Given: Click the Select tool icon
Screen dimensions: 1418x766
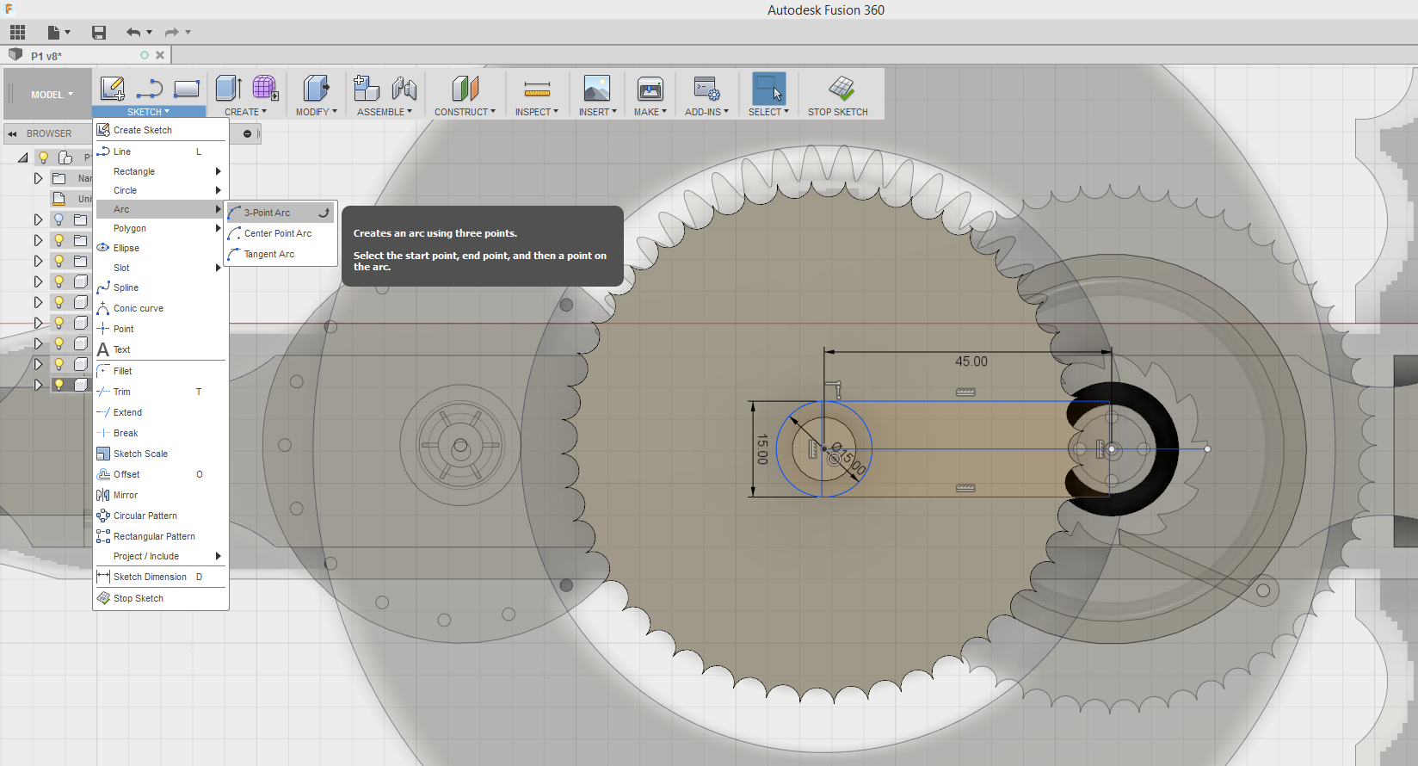Looking at the screenshot, I should pyautogui.click(x=768, y=89).
